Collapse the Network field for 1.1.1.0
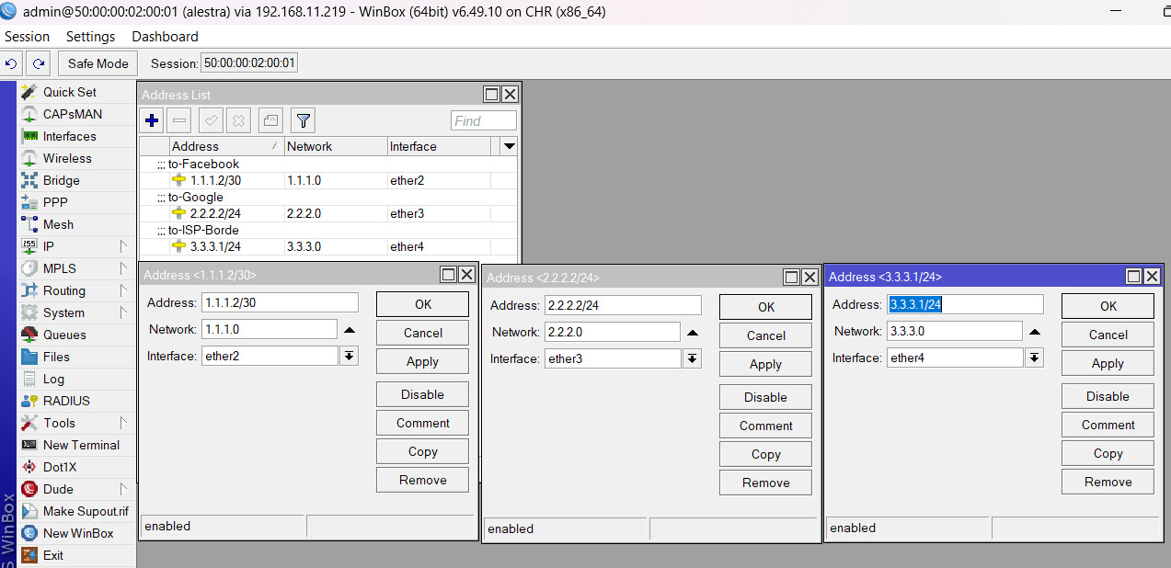The image size is (1171, 568). point(350,329)
